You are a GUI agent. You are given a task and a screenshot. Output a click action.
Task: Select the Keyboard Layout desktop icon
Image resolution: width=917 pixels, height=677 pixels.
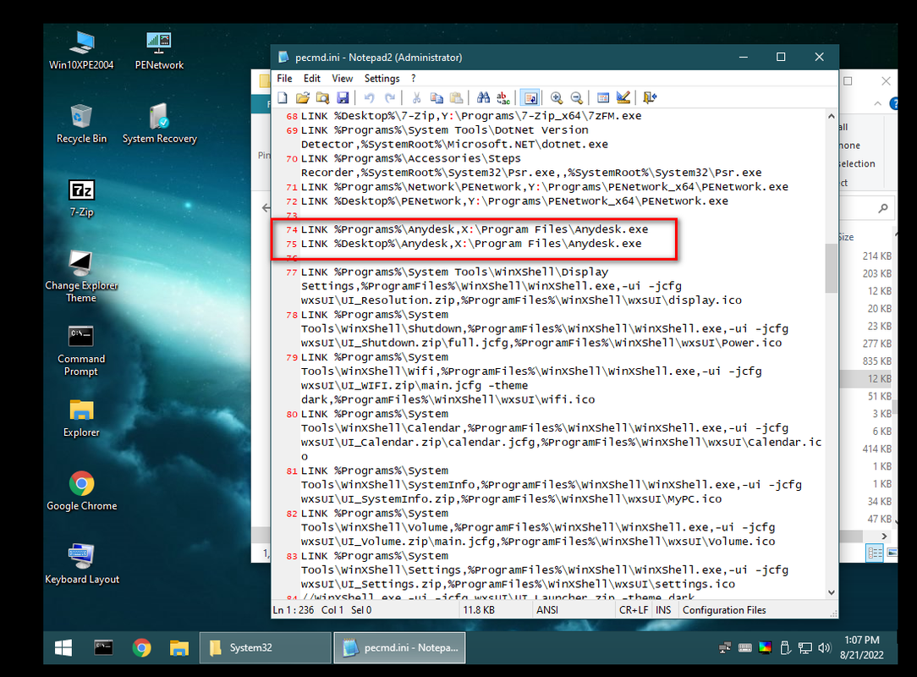coord(81,564)
